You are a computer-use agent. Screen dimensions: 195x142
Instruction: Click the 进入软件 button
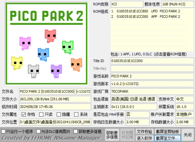pos(145,138)
